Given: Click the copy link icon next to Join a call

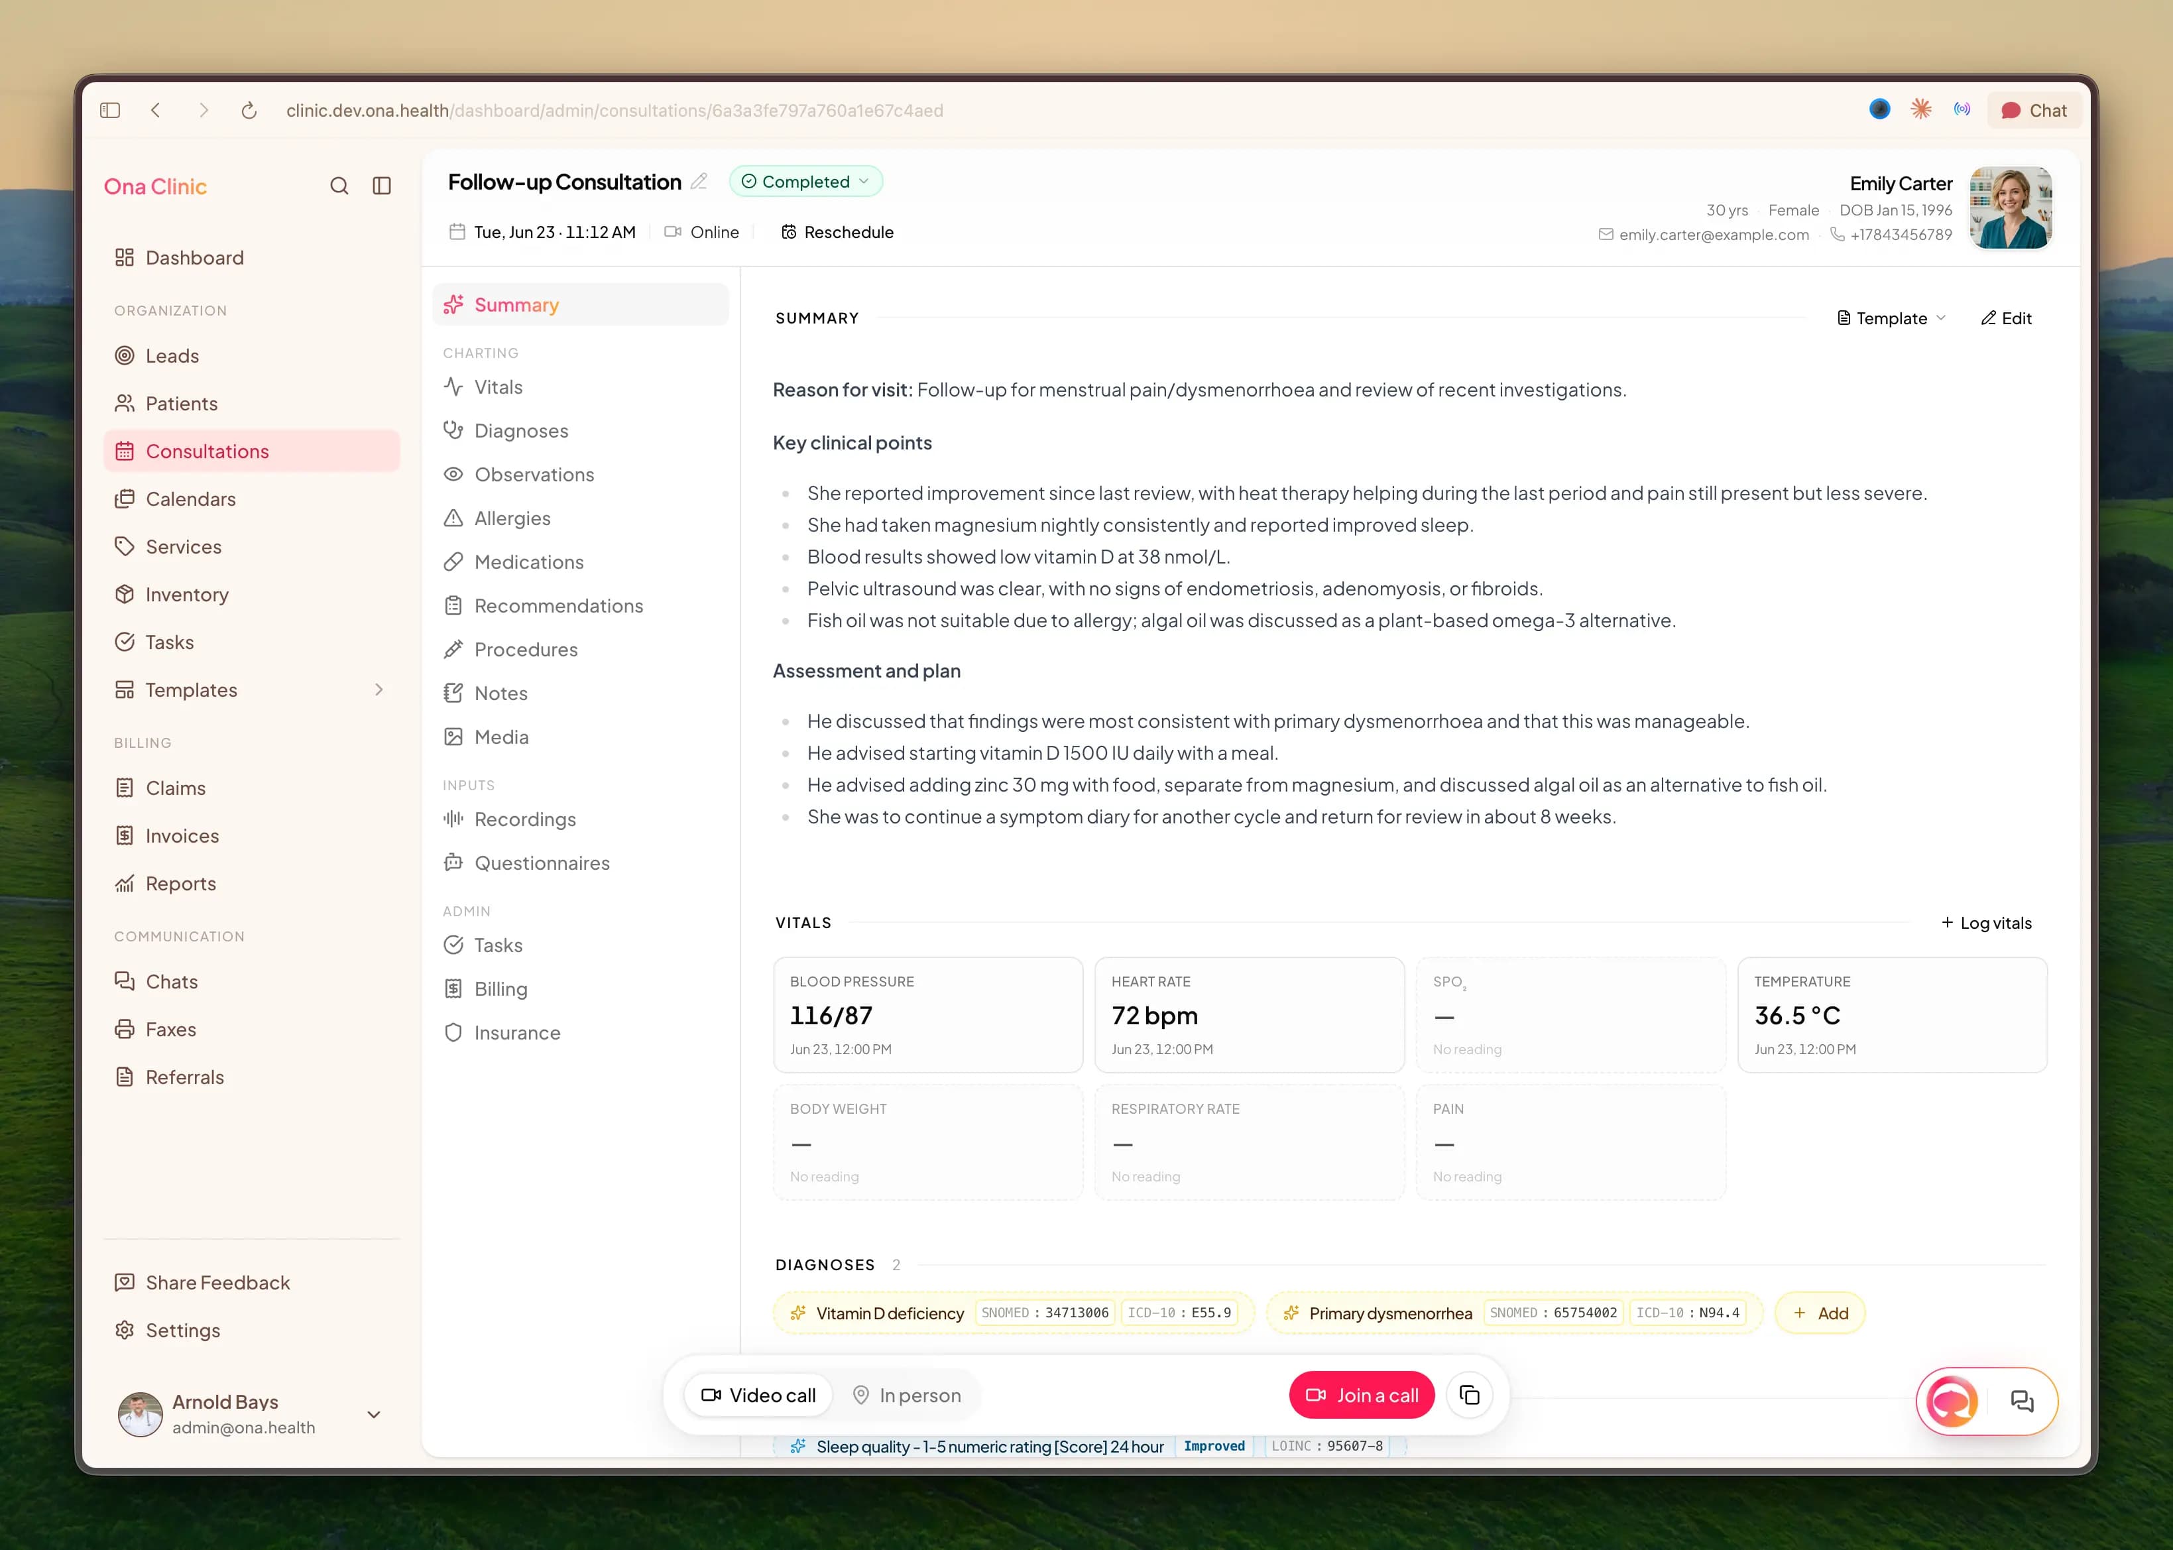Looking at the screenshot, I should tap(1470, 1396).
